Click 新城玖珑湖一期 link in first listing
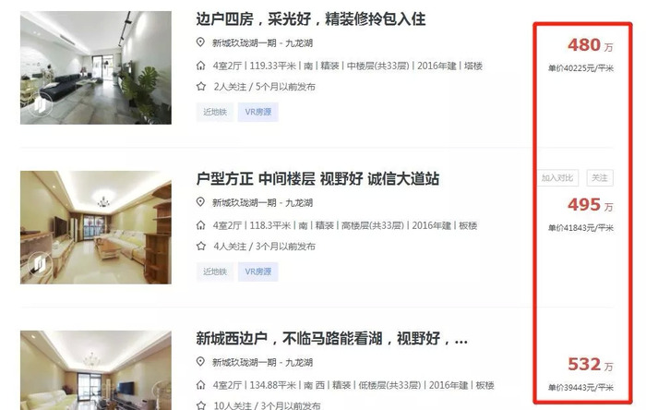 [244, 42]
